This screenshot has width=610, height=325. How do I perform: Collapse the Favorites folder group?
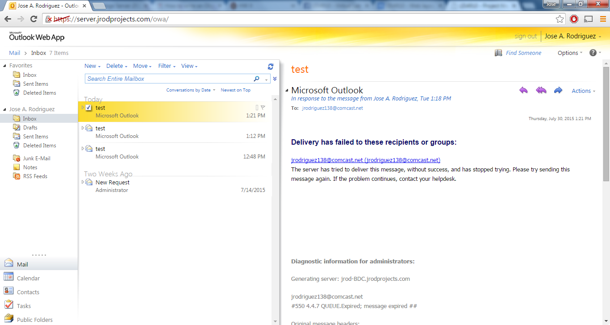[5, 66]
